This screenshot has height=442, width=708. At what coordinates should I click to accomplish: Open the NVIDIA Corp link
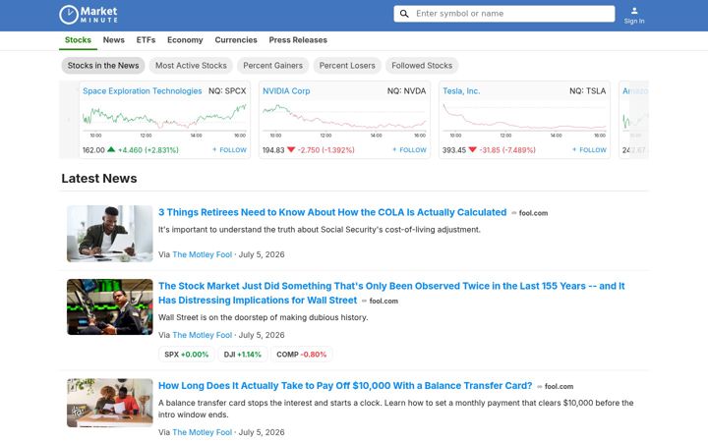pyautogui.click(x=286, y=91)
